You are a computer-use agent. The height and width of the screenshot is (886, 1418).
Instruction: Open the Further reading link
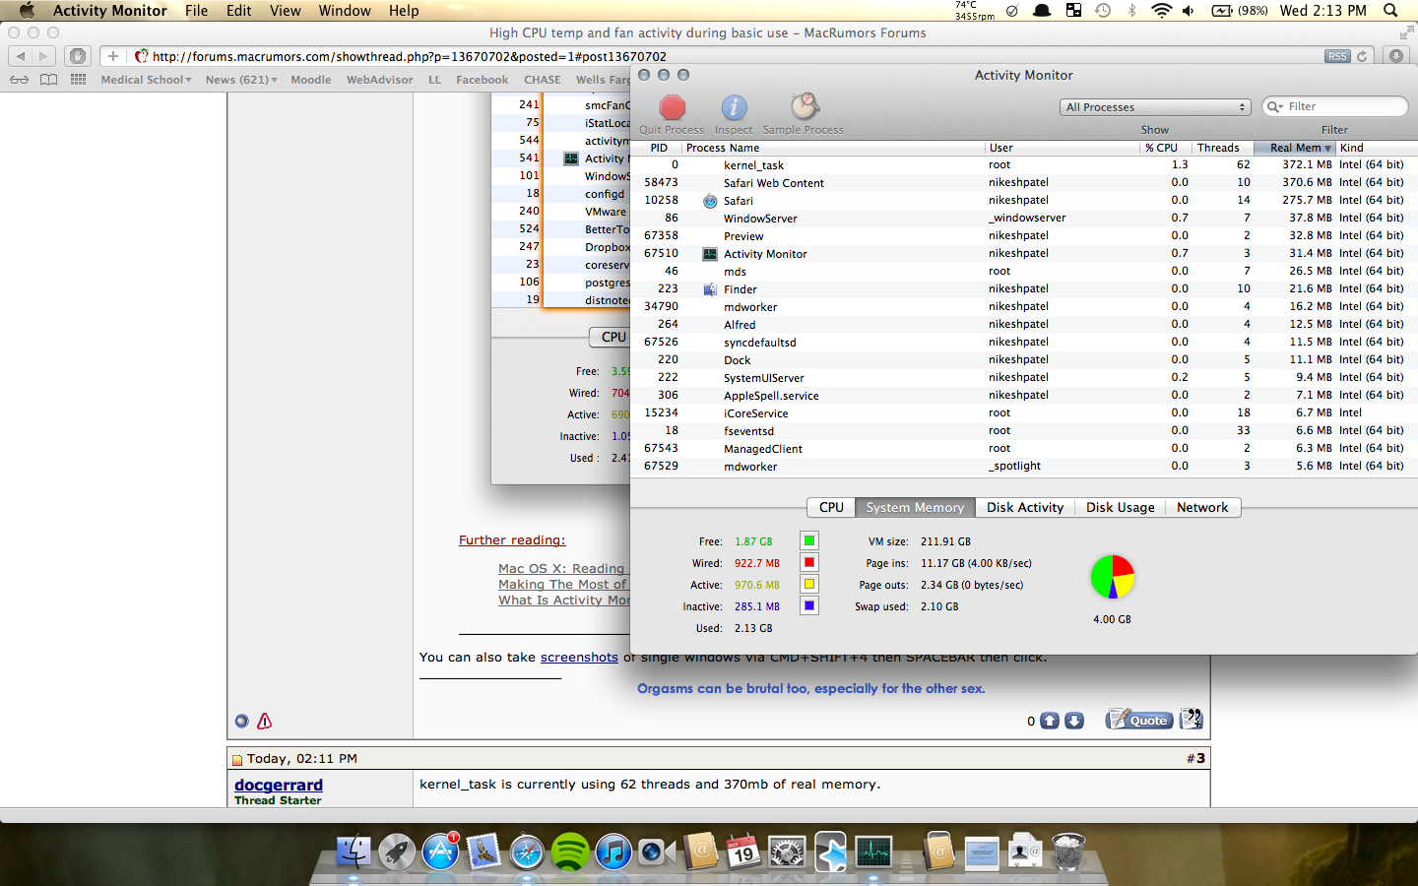coord(512,540)
